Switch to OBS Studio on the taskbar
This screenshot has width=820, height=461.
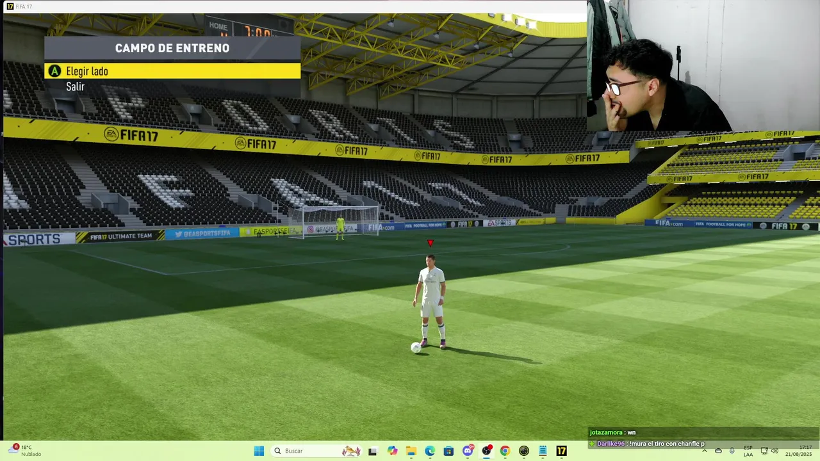pyautogui.click(x=486, y=451)
